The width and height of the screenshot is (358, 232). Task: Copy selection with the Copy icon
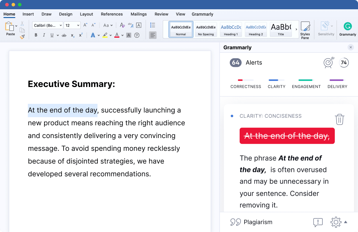[22, 30]
